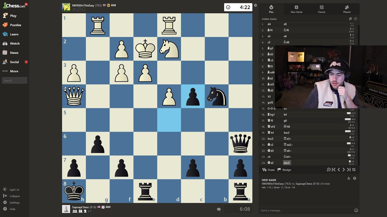Open SapnapChess's avatar profile
The image size is (387, 217).
coord(66,209)
